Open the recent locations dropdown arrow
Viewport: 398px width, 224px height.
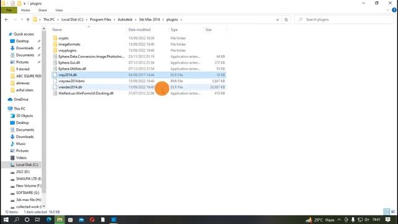22,19
